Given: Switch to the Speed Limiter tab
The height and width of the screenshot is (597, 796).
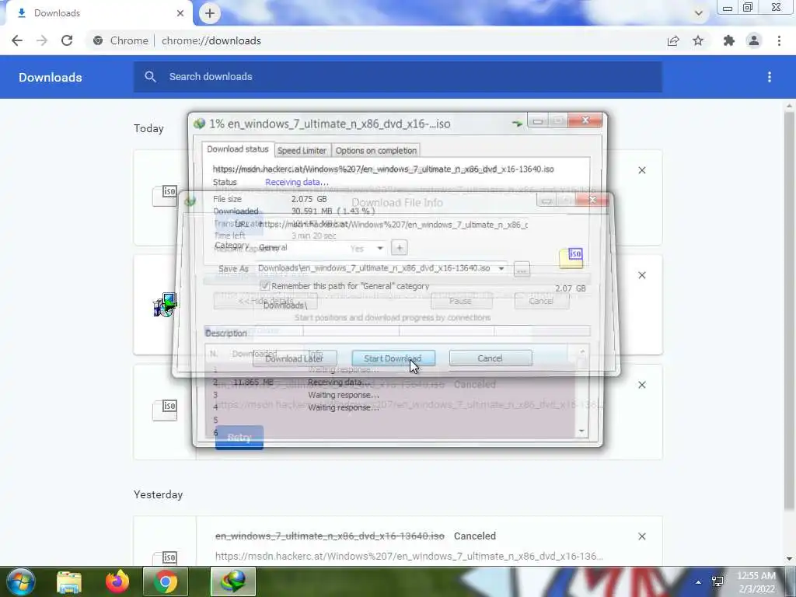Looking at the screenshot, I should pyautogui.click(x=302, y=151).
